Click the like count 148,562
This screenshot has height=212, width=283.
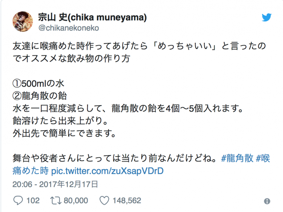[127, 200]
